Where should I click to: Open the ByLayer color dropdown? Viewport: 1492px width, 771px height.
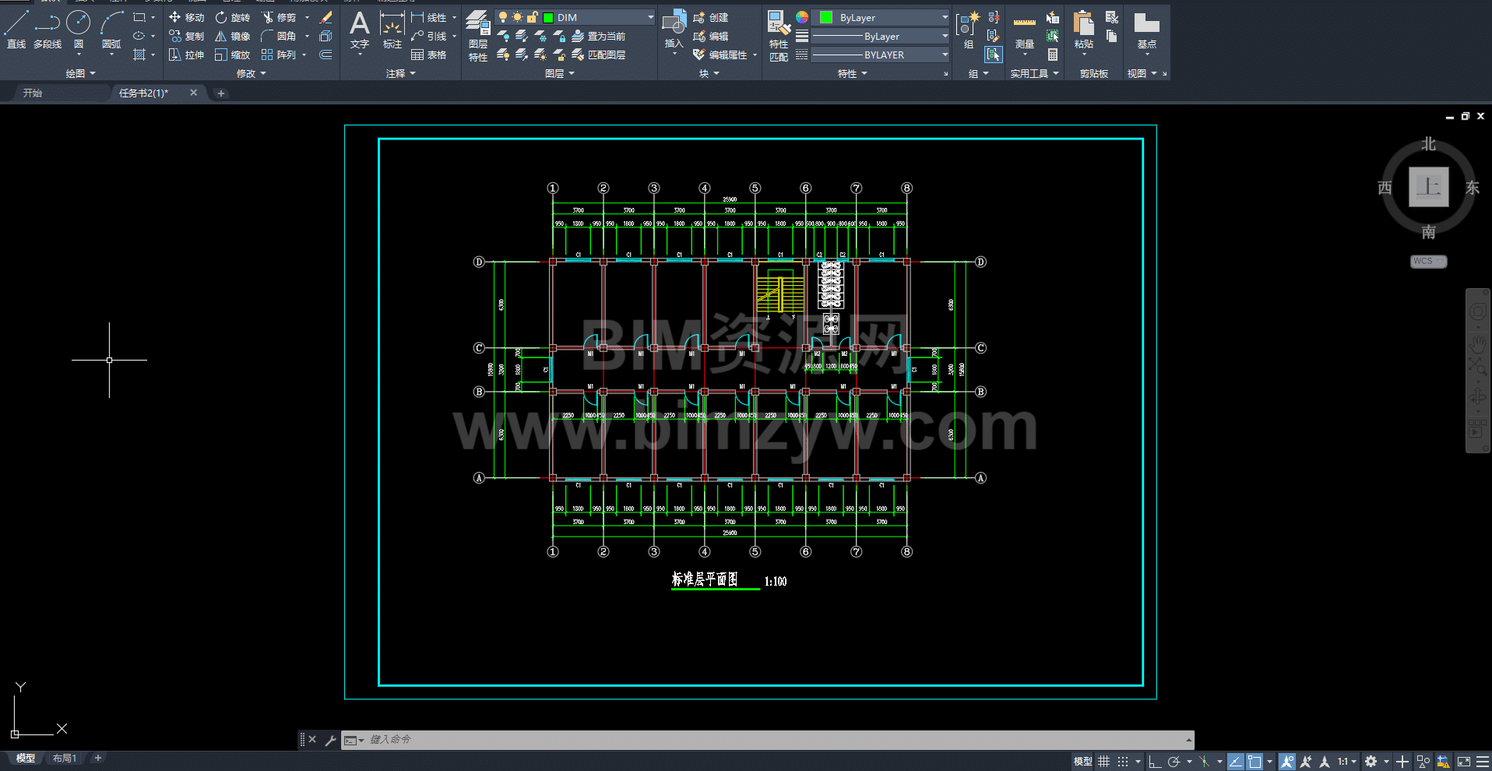point(945,17)
